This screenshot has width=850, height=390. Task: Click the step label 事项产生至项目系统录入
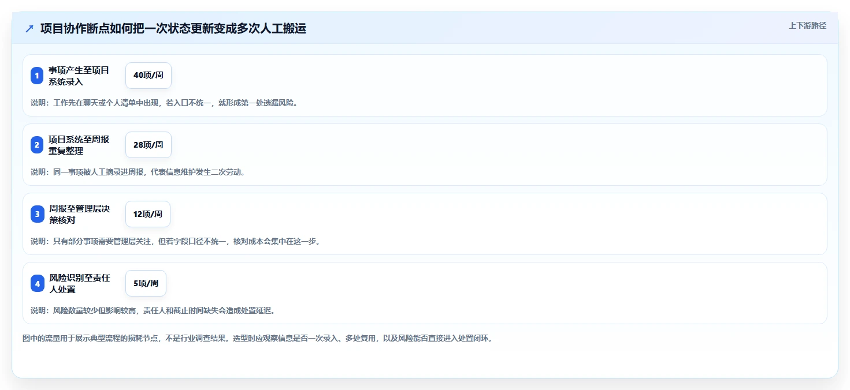pos(79,76)
